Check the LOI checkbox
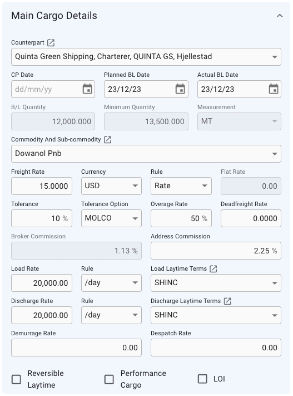This screenshot has height=396, width=293. click(x=202, y=379)
